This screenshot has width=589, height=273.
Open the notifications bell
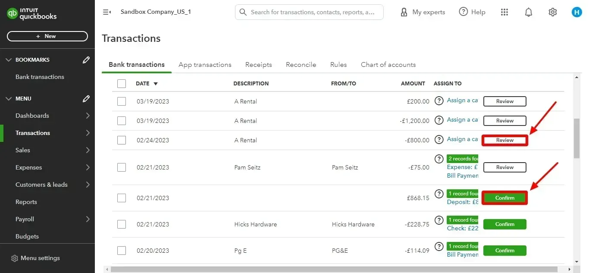pos(529,12)
